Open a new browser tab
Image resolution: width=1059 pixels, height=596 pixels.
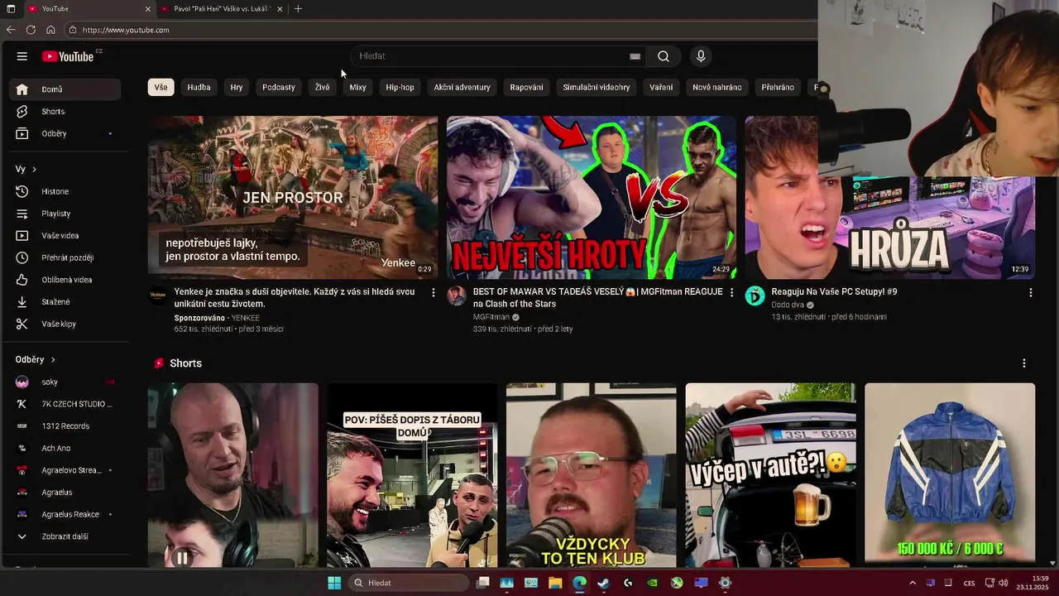point(298,9)
